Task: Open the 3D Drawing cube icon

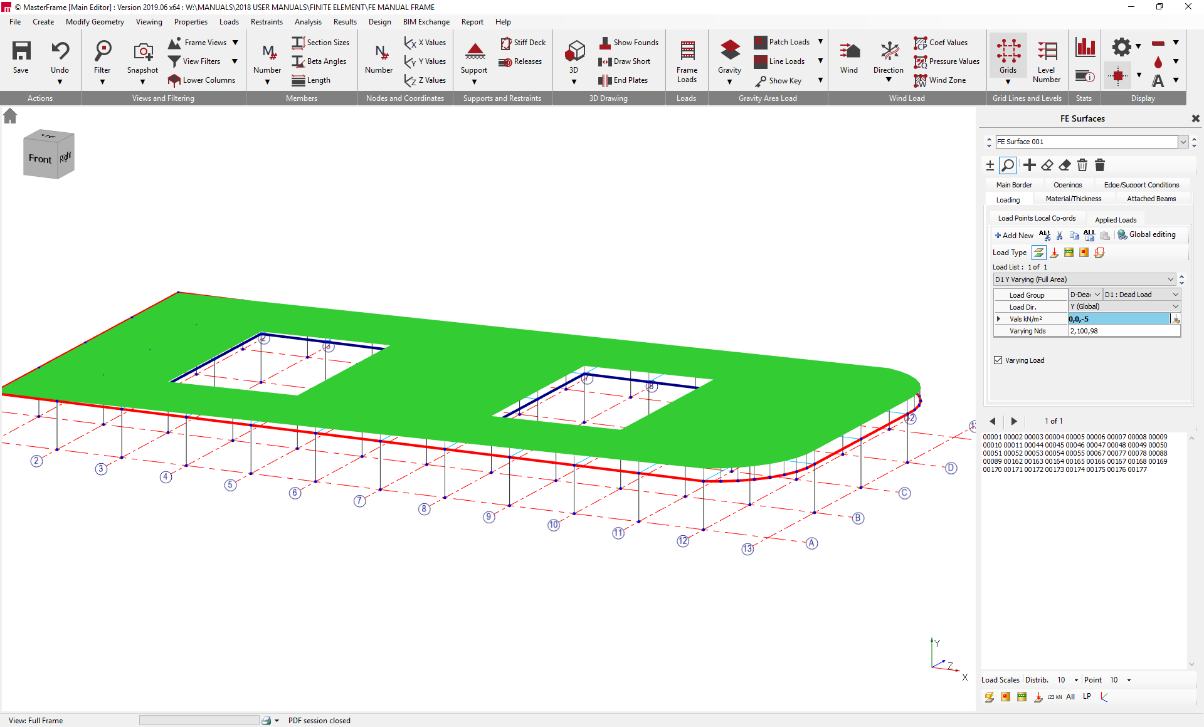Action: 574,51
